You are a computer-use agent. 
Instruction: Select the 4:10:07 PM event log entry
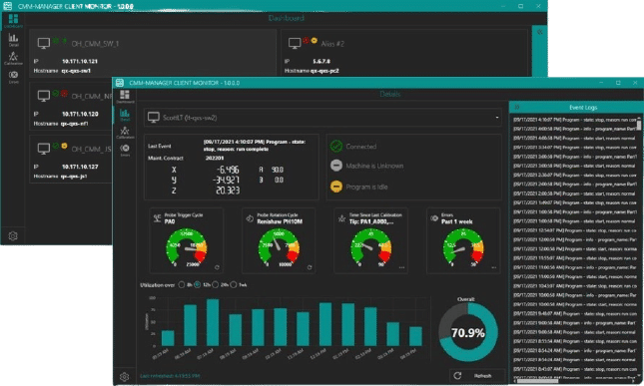[574, 120]
